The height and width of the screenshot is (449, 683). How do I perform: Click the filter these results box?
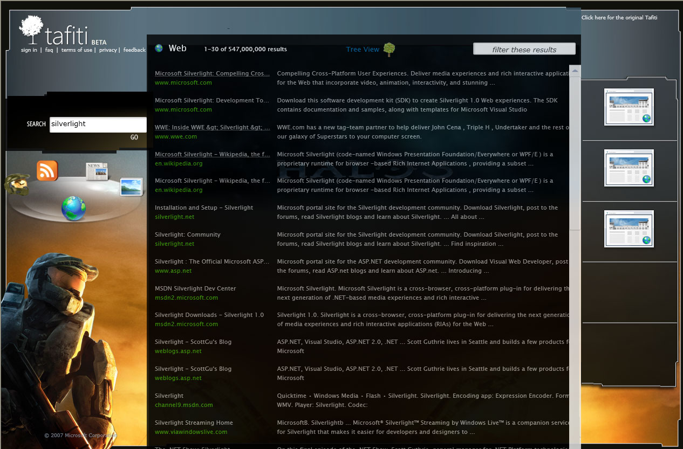[524, 49]
